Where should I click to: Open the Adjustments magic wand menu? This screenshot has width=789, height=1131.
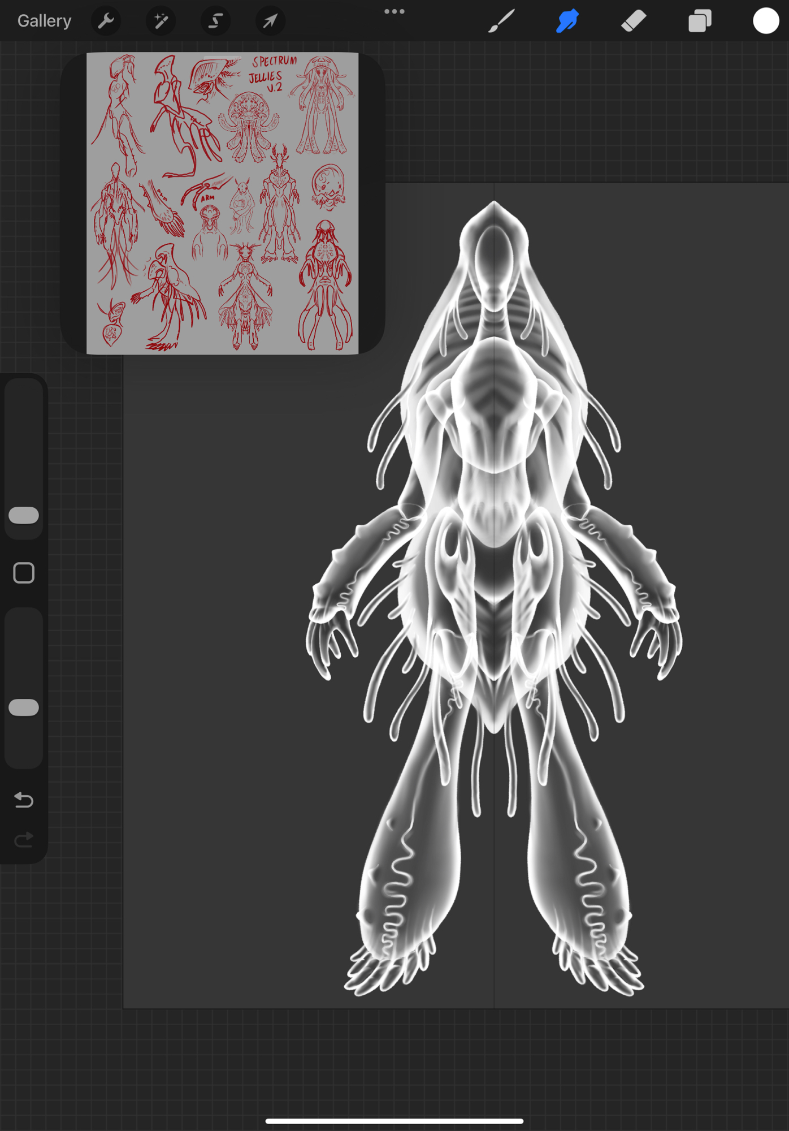pos(161,21)
